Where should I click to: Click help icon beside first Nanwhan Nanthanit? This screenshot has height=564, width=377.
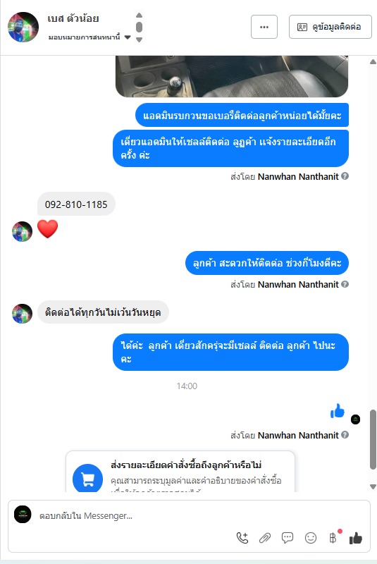coord(345,176)
